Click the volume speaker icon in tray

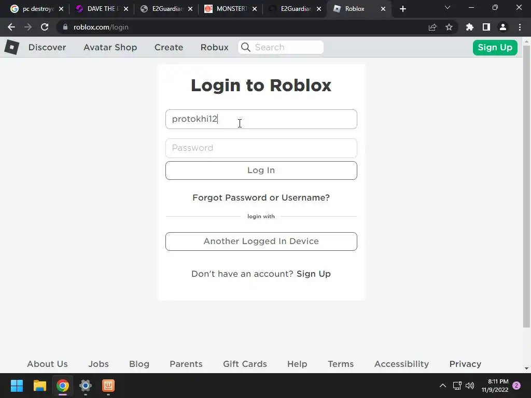(470, 386)
